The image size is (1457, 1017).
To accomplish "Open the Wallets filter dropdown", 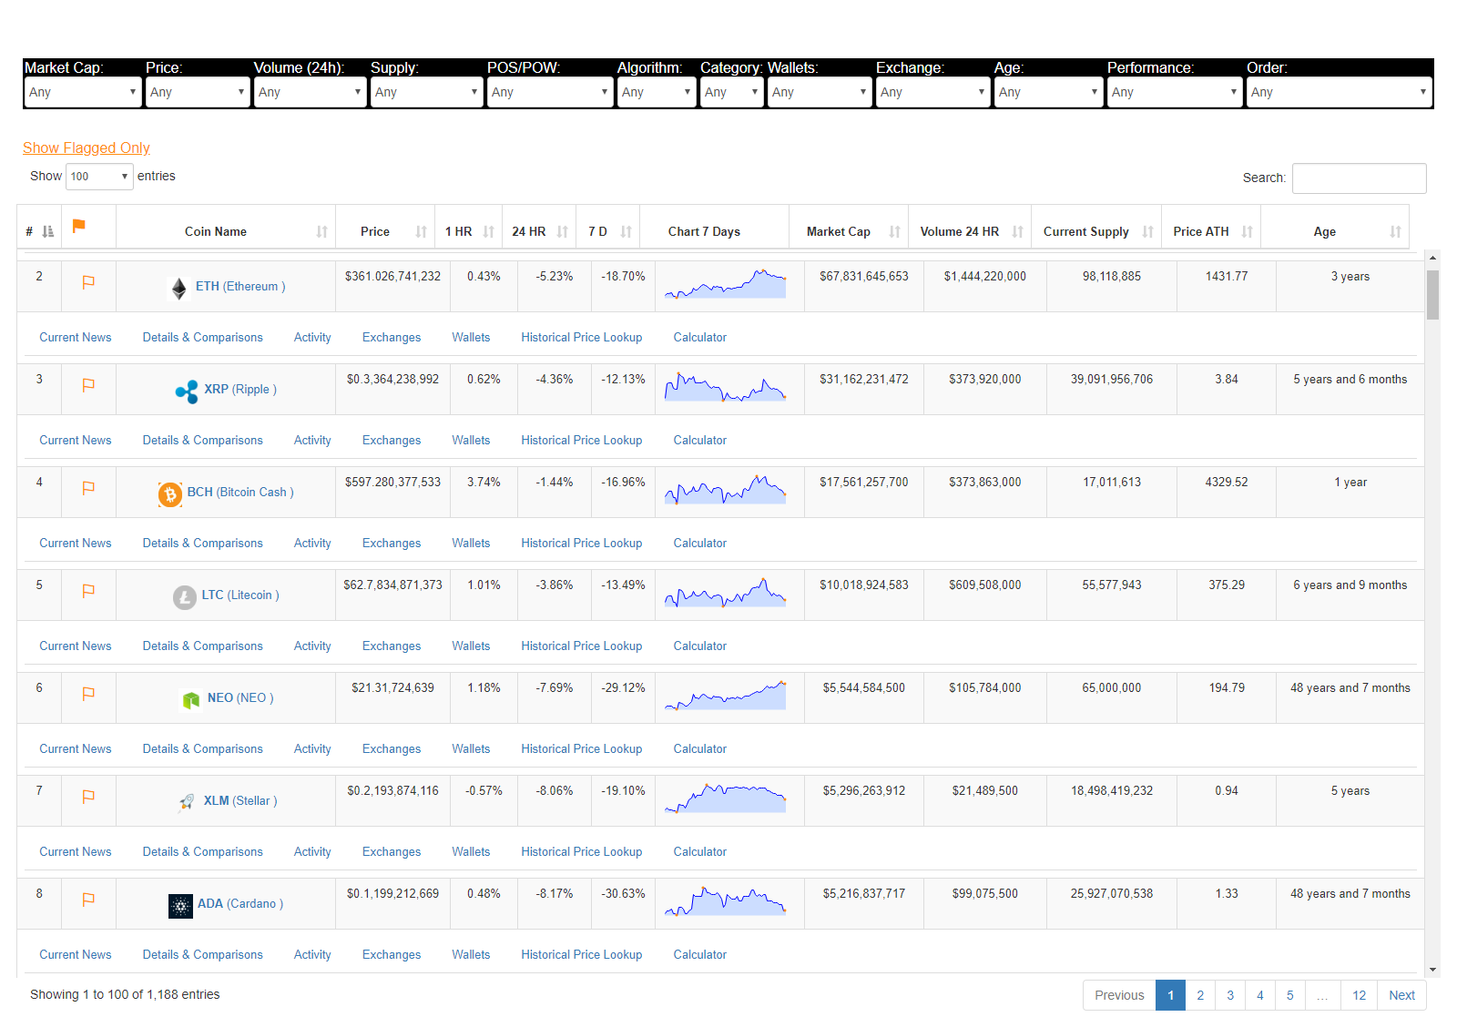I will pos(820,92).
